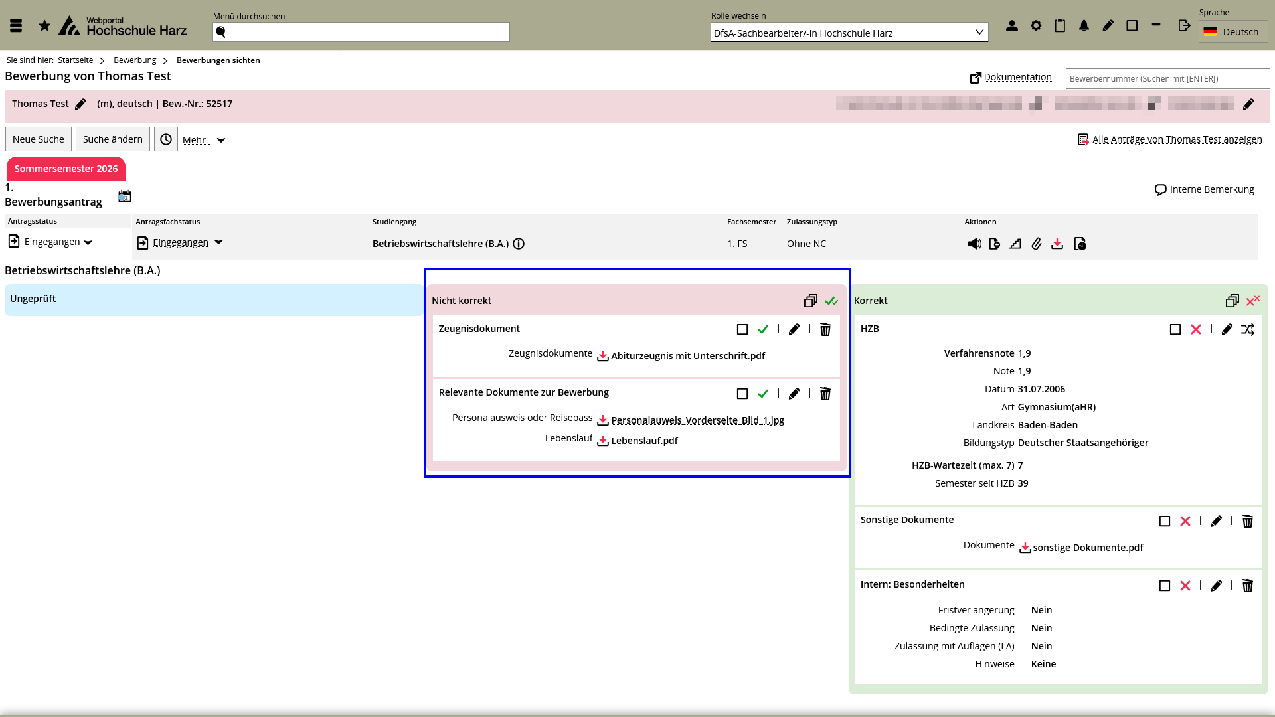1275x717 pixels.
Task: Click the red download icon under Aktionen
Action: click(1057, 244)
